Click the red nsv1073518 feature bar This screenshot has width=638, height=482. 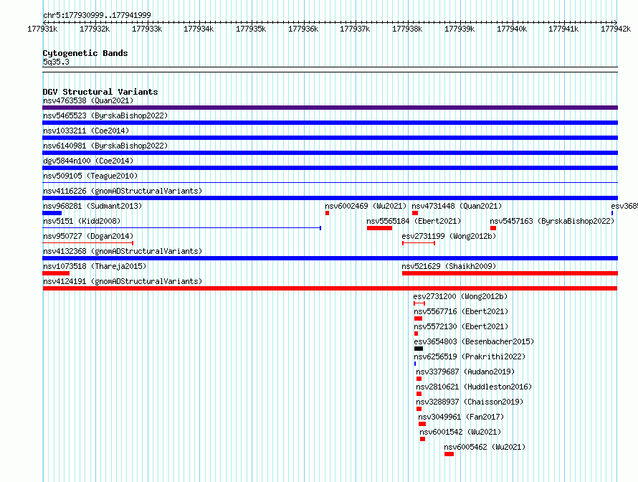coord(56,273)
